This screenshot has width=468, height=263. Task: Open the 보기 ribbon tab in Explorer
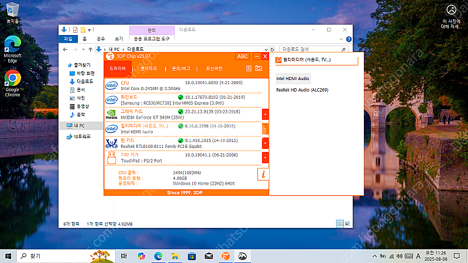[119, 39]
